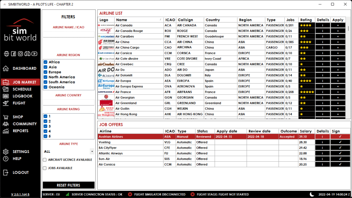This screenshot has height=198, width=352.
Task: Apply to Air France with plus button
Action: pos(338,92)
